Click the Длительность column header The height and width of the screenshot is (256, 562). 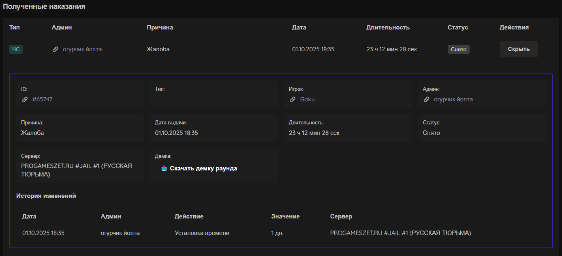click(x=388, y=27)
